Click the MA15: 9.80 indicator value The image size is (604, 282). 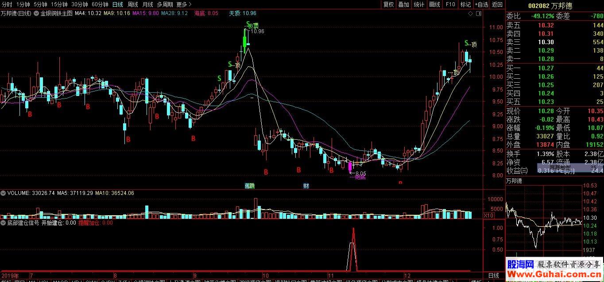tap(146, 14)
